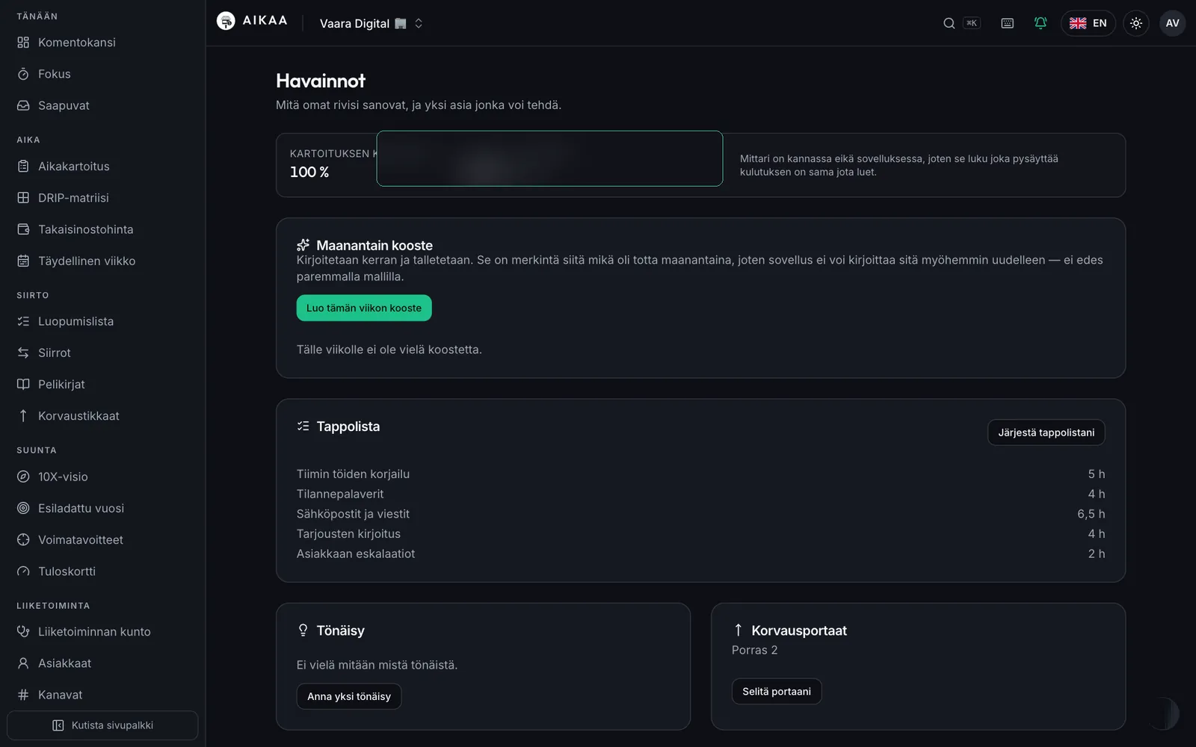The width and height of the screenshot is (1196, 747).
Task: Select Tarjousten kirjoitus row
Action: coord(700,534)
